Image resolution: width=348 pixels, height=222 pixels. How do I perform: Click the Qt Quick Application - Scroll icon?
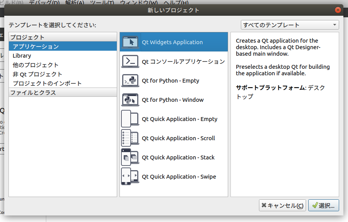tap(130, 138)
